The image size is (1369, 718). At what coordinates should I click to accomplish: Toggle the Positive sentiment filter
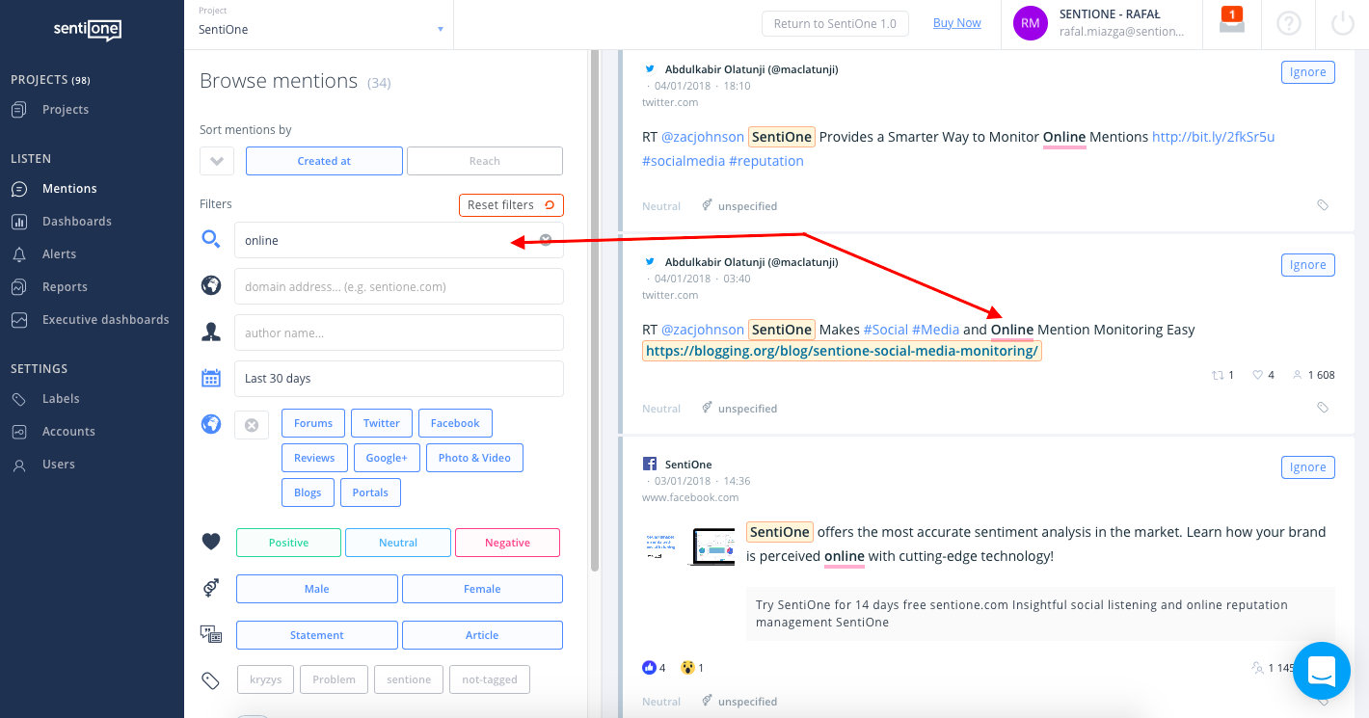click(x=288, y=543)
